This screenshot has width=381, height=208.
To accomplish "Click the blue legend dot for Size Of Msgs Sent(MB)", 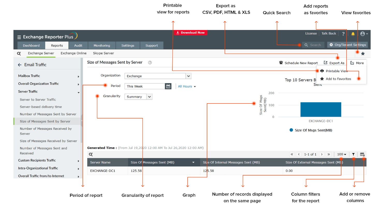I will (x=291, y=130).
